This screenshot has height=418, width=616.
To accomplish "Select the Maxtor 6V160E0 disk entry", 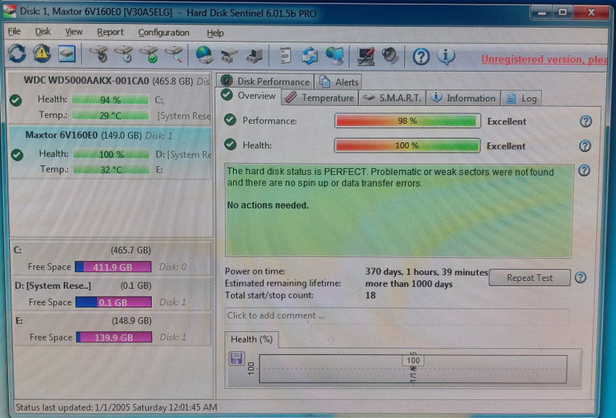I will (110, 153).
